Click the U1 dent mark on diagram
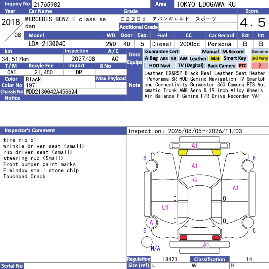269x269 pixels. 165,208
